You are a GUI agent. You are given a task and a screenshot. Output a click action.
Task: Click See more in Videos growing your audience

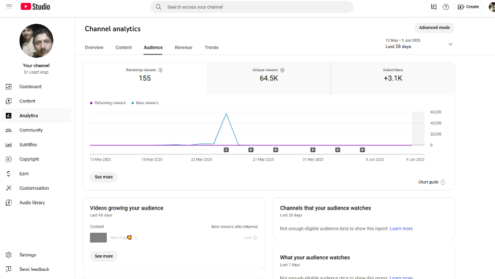103,256
